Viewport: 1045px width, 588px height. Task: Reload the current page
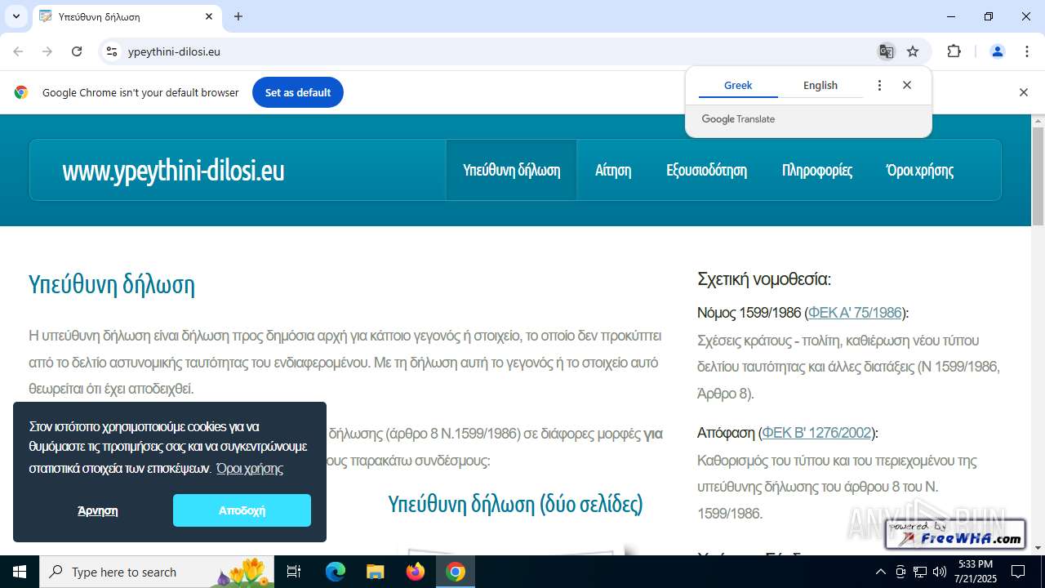(77, 51)
